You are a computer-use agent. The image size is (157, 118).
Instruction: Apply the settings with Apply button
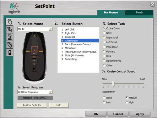140,114
